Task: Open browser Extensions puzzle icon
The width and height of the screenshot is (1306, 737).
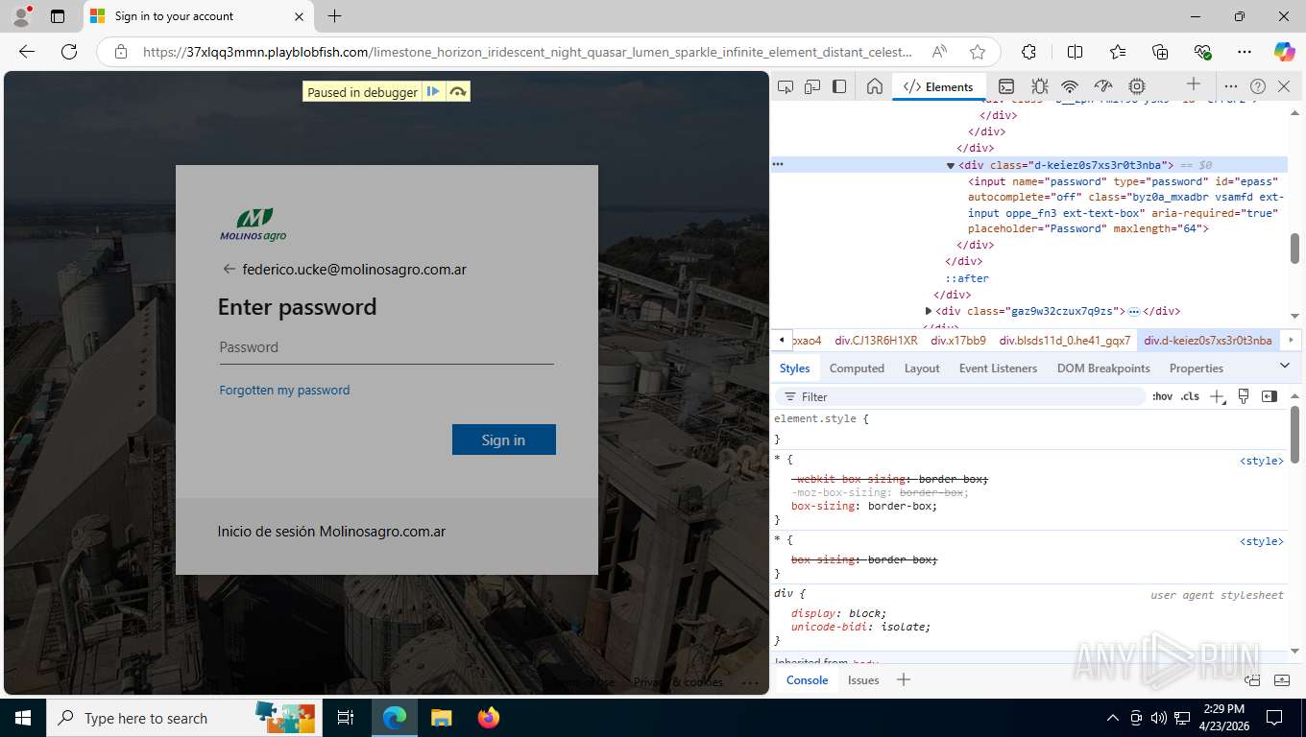Action: (x=1028, y=52)
